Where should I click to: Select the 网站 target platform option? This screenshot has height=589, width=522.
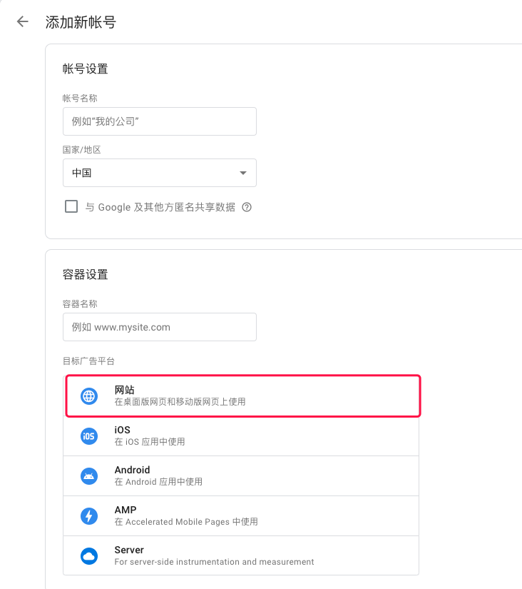pyautogui.click(x=242, y=396)
